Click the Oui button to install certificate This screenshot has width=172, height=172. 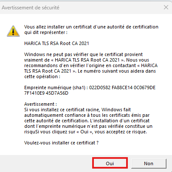click(x=110, y=164)
